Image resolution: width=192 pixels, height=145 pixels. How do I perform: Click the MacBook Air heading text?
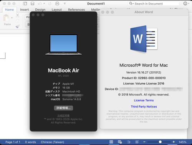(x=63, y=71)
